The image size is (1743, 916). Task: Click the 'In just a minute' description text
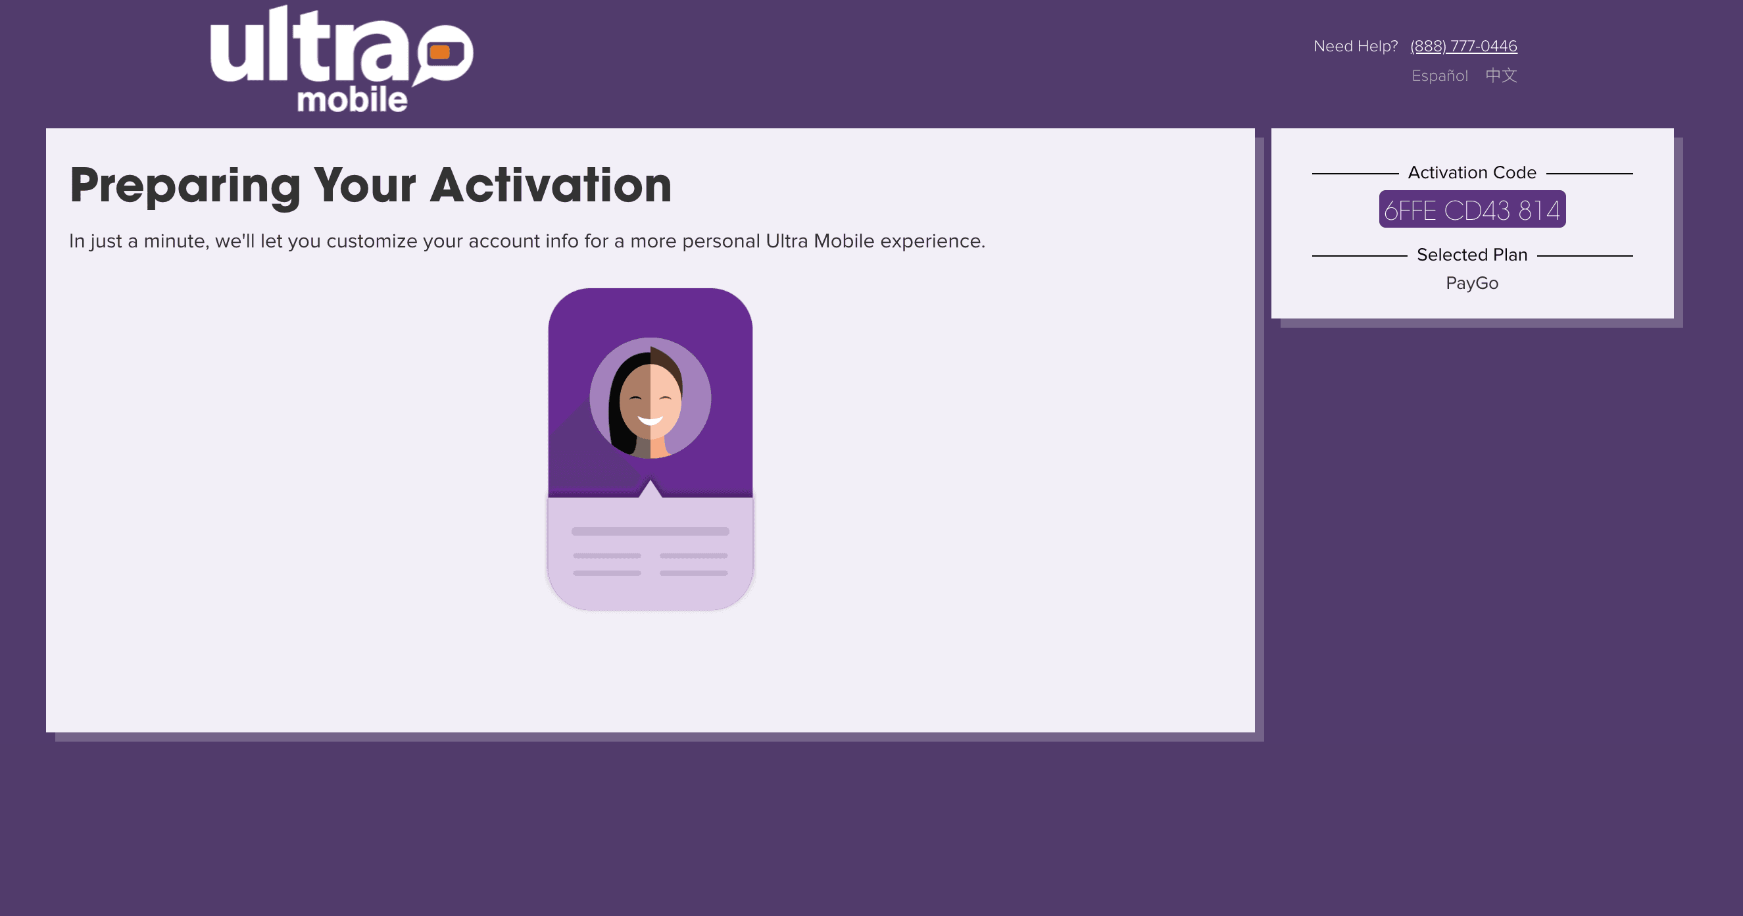[527, 241]
